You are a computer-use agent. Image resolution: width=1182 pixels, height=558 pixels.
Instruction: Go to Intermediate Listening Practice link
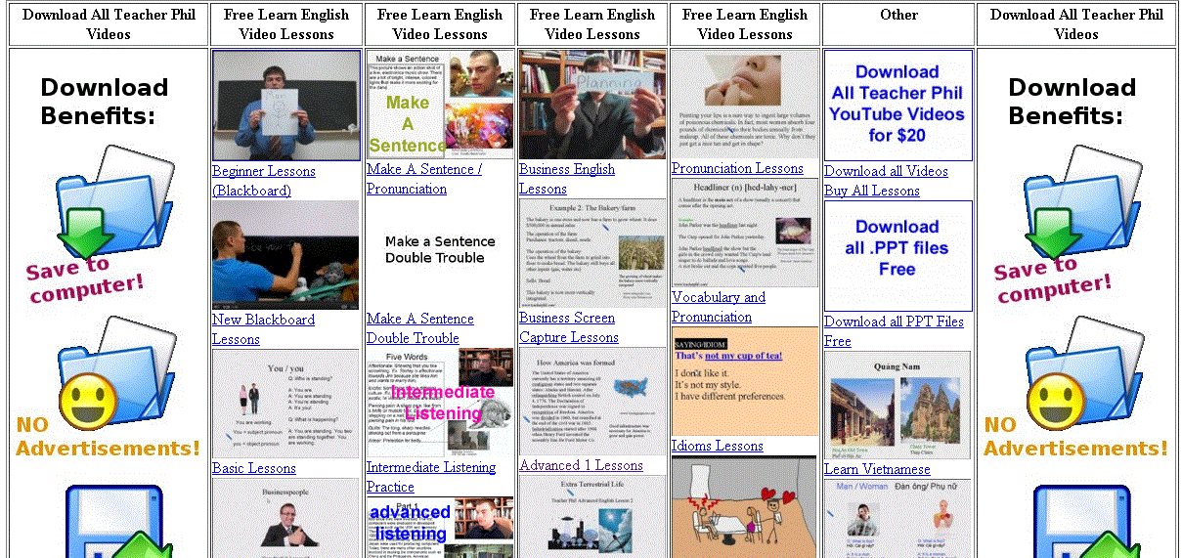click(431, 477)
